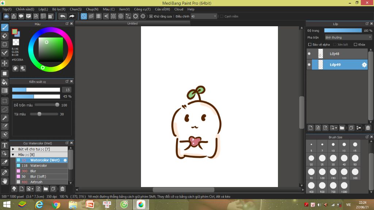The width and height of the screenshot is (374, 210).
Task: Select the Eraser tool
Action: [5, 36]
